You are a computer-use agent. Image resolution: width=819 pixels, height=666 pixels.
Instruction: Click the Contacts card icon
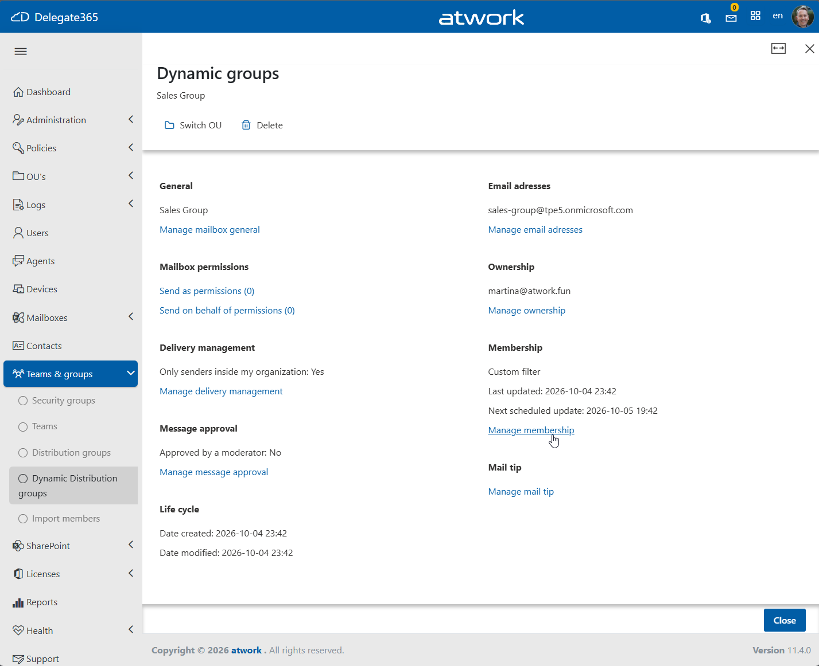pyautogui.click(x=18, y=346)
